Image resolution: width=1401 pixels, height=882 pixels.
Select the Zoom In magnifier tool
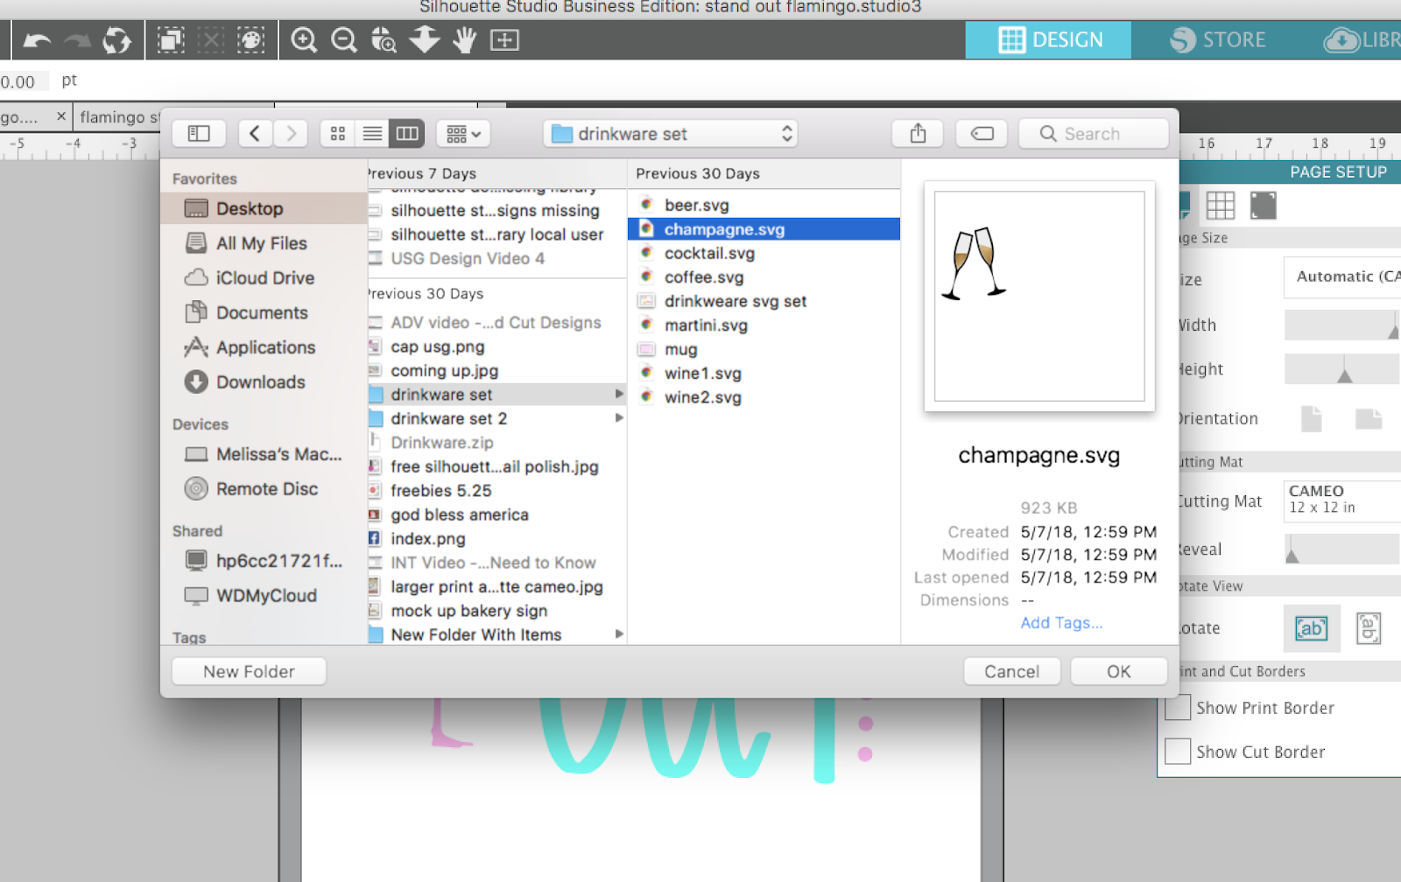[303, 39]
